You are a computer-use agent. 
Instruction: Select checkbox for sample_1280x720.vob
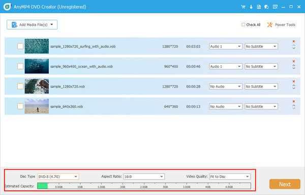(20, 86)
